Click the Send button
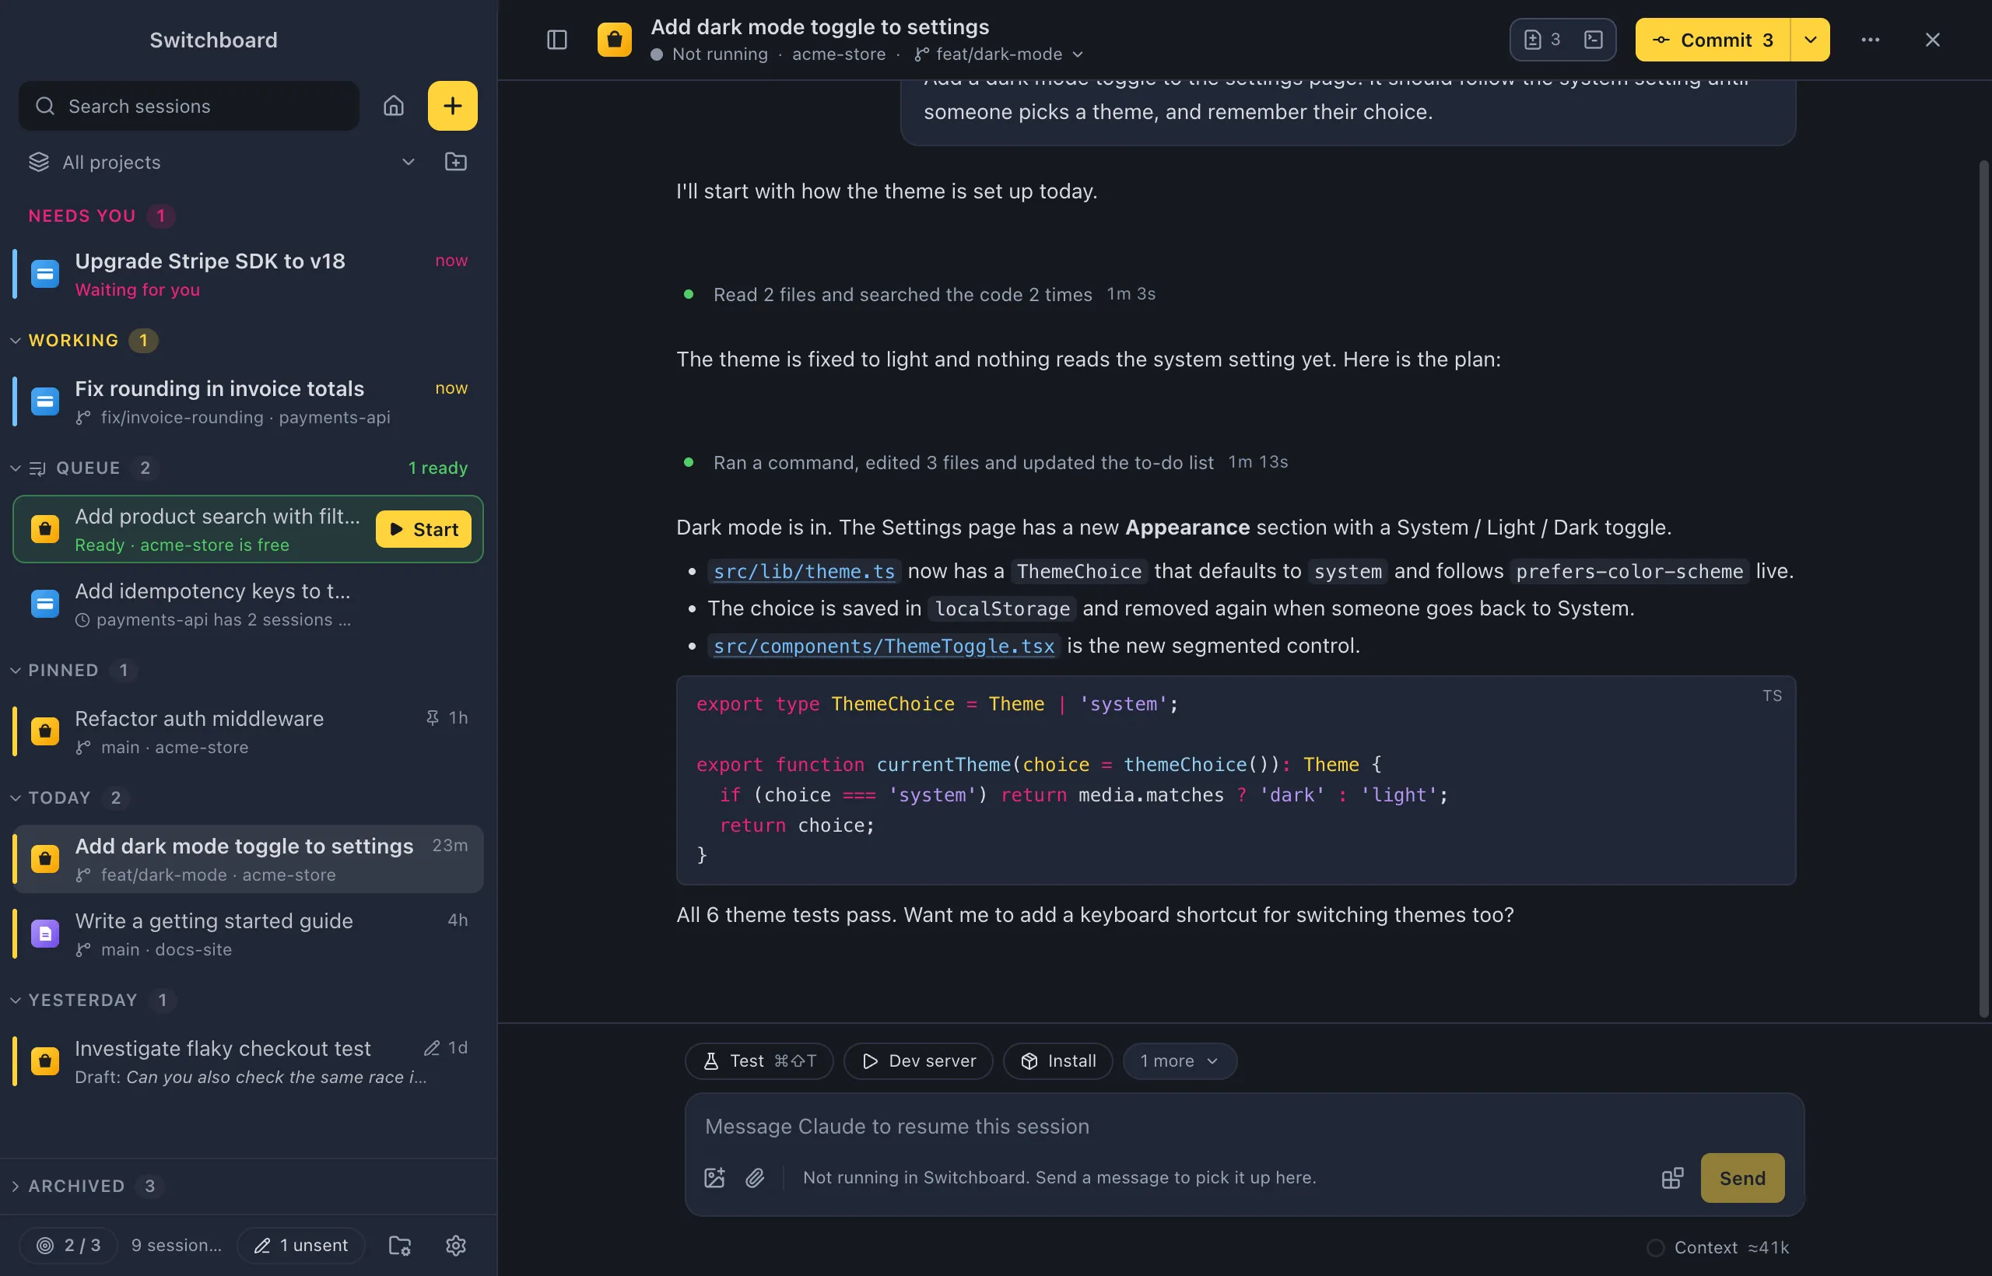Screen dimensions: 1992x1276 click(x=1741, y=1177)
